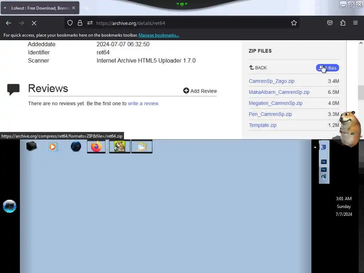364x273 pixels.
Task: Open the Manage bookmarks link
Action: click(159, 35)
